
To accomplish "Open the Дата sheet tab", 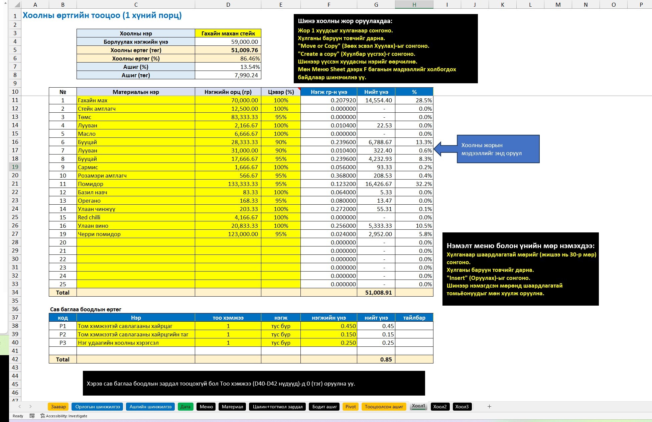I will [x=185, y=407].
